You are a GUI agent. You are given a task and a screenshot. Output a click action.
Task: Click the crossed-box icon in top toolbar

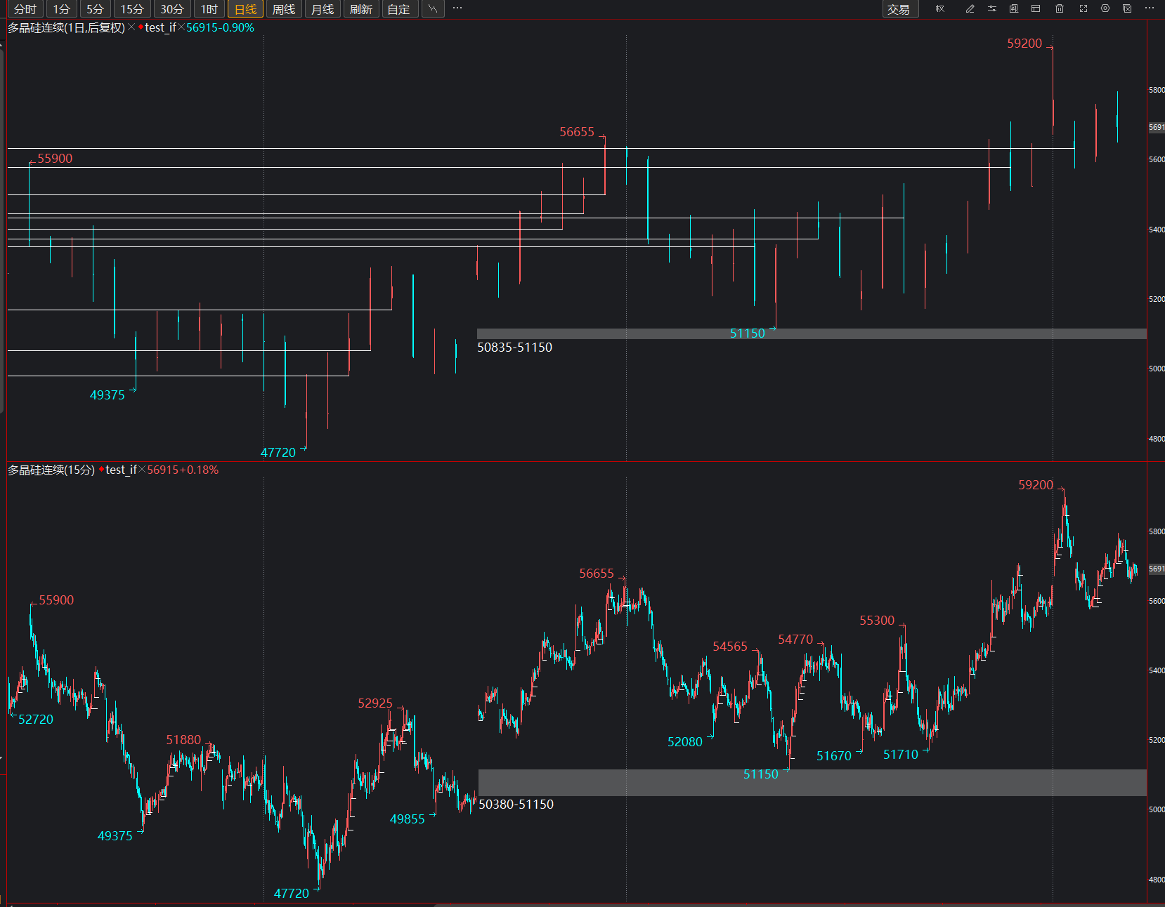[x=1127, y=9]
